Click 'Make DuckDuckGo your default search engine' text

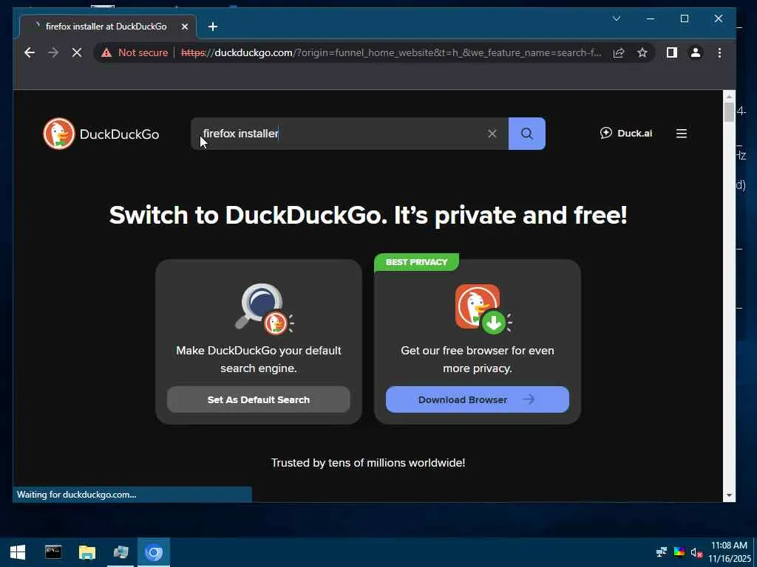click(x=258, y=360)
